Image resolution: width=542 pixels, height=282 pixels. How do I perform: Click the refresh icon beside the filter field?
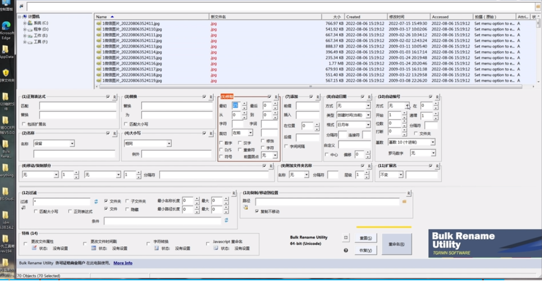point(96,201)
